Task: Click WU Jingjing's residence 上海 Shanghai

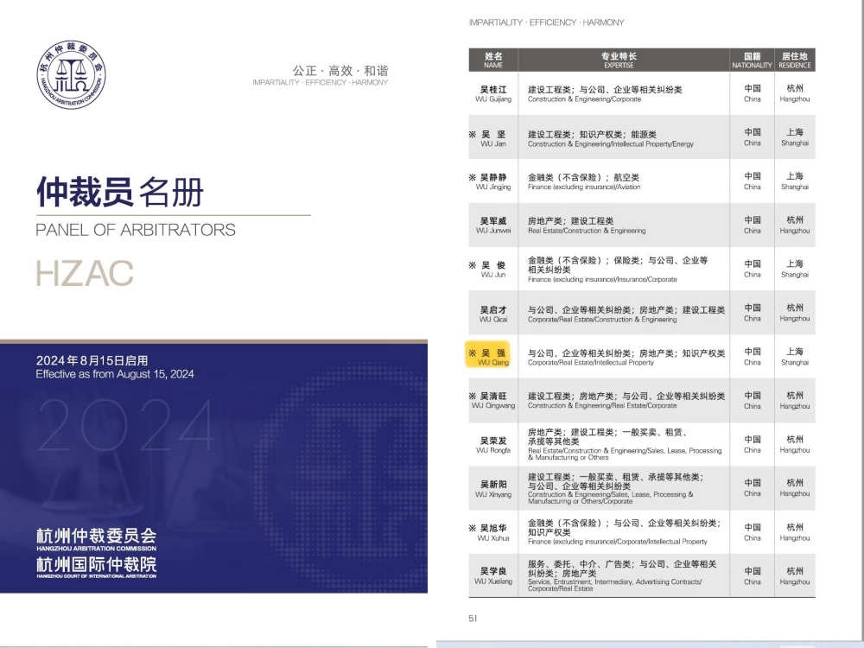Action: click(x=795, y=181)
